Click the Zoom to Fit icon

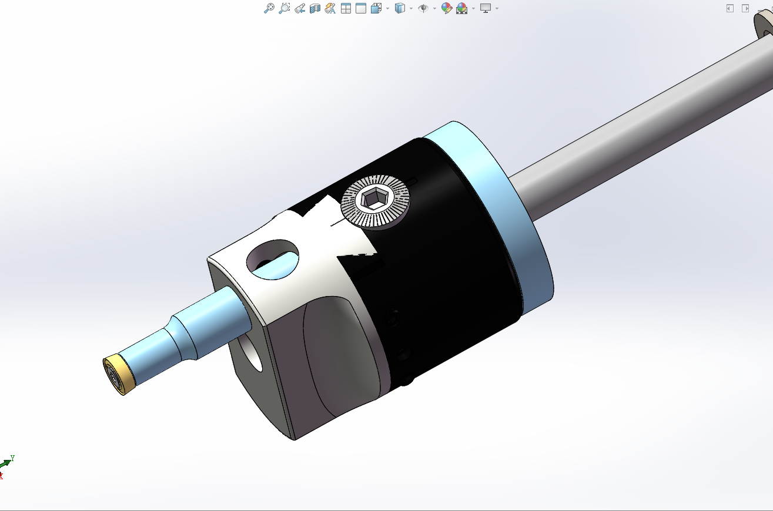point(269,8)
